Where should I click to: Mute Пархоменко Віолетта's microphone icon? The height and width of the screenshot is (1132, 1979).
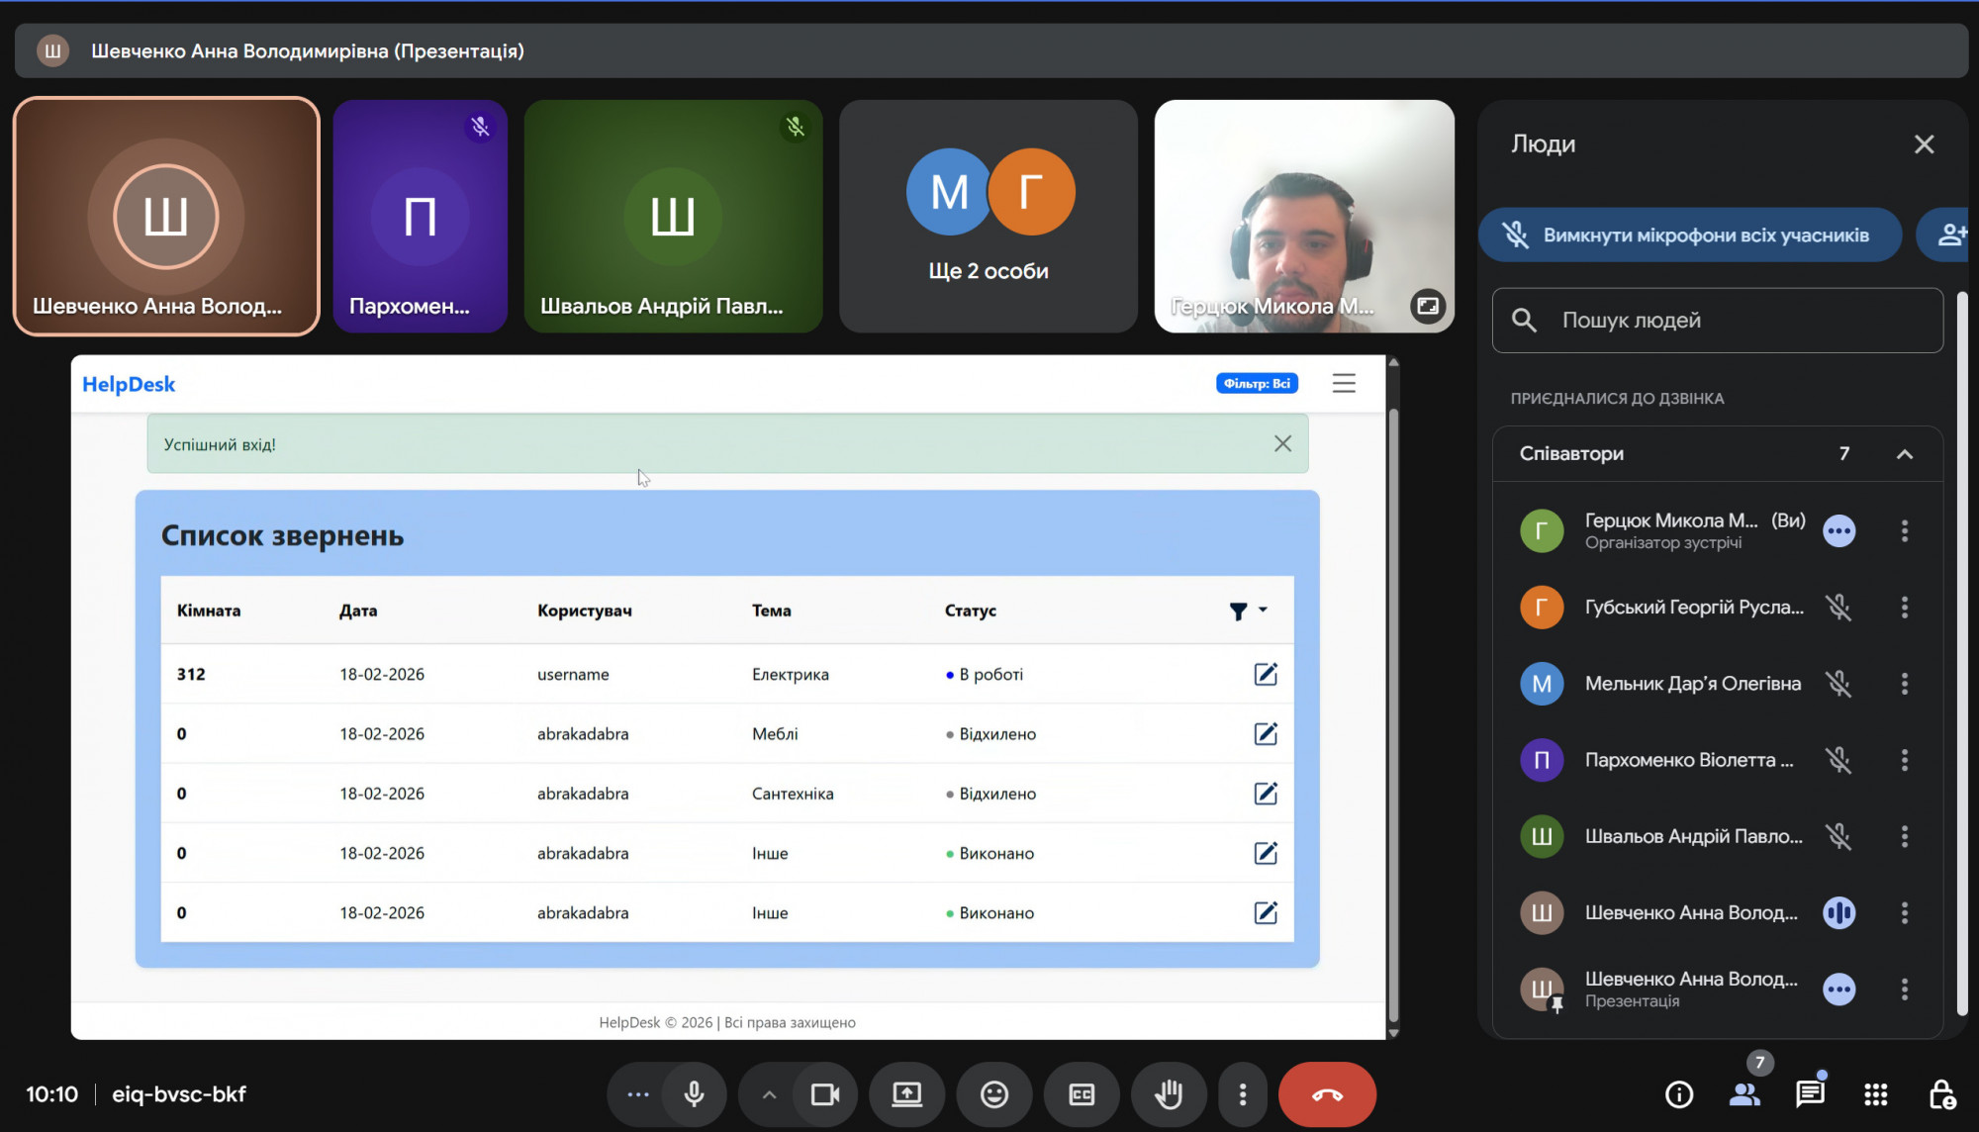[x=1838, y=760]
